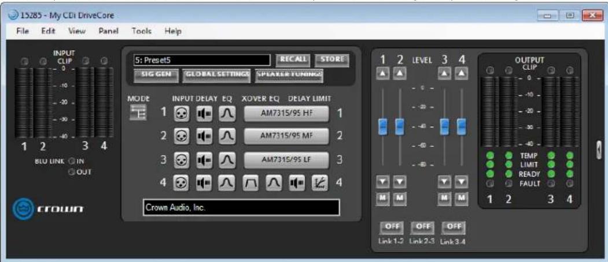Click the preset name field '5: Preset5'
The height and width of the screenshot is (262, 608).
[x=202, y=60]
